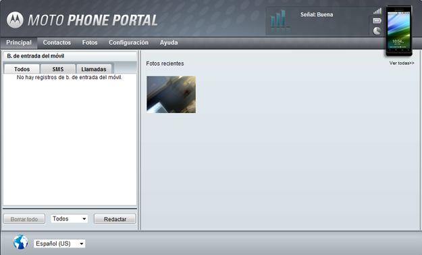This screenshot has height=255, width=422.
Task: Click the battery status icon
Action: (377, 21)
